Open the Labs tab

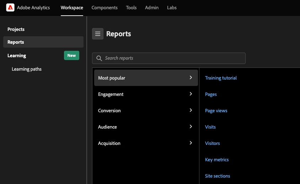(172, 8)
